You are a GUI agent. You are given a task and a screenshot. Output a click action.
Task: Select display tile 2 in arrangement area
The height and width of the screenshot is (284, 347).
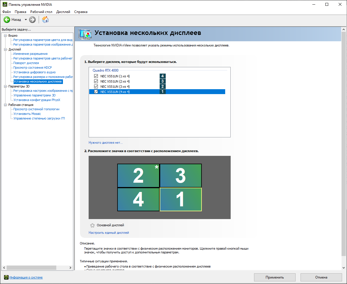138,176
